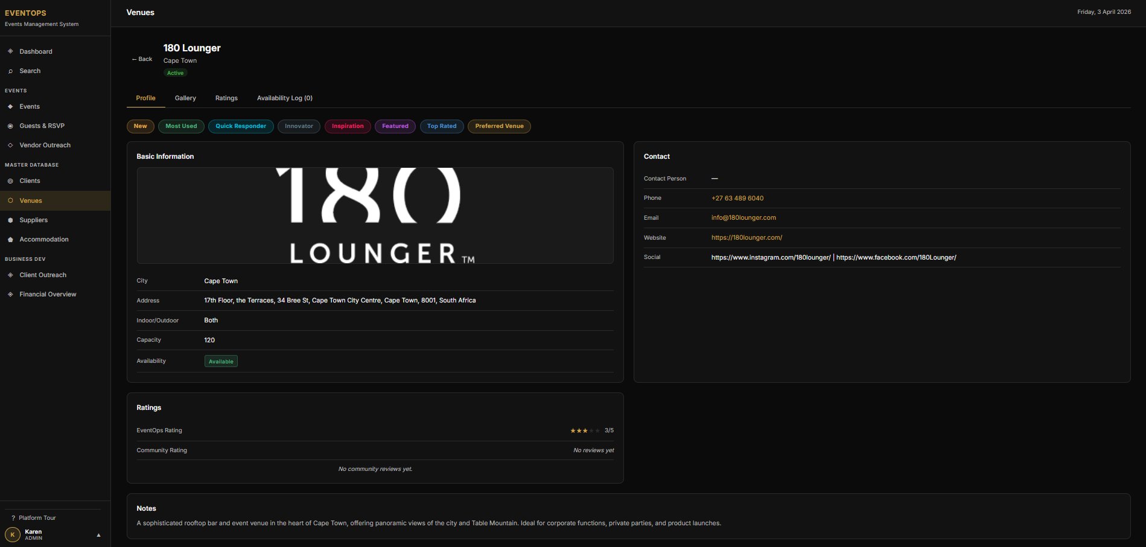Toggle the Quick Responder tag

click(241, 126)
